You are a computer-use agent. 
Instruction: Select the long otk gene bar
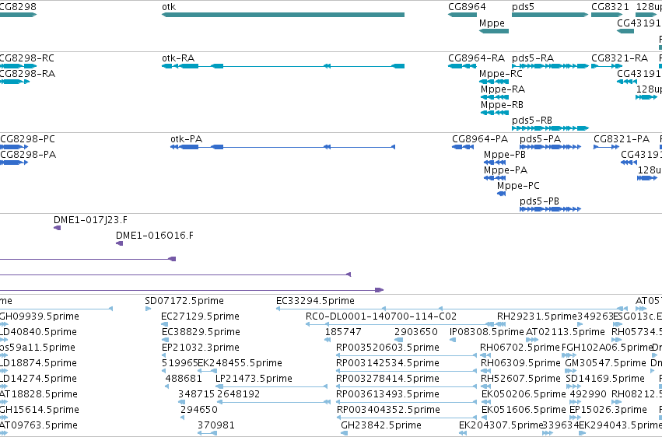[x=283, y=15]
